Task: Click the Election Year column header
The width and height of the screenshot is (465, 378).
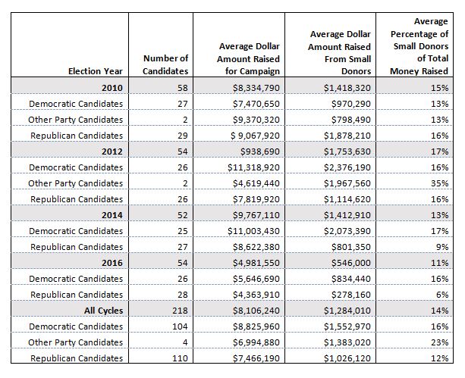Action: tap(95, 71)
